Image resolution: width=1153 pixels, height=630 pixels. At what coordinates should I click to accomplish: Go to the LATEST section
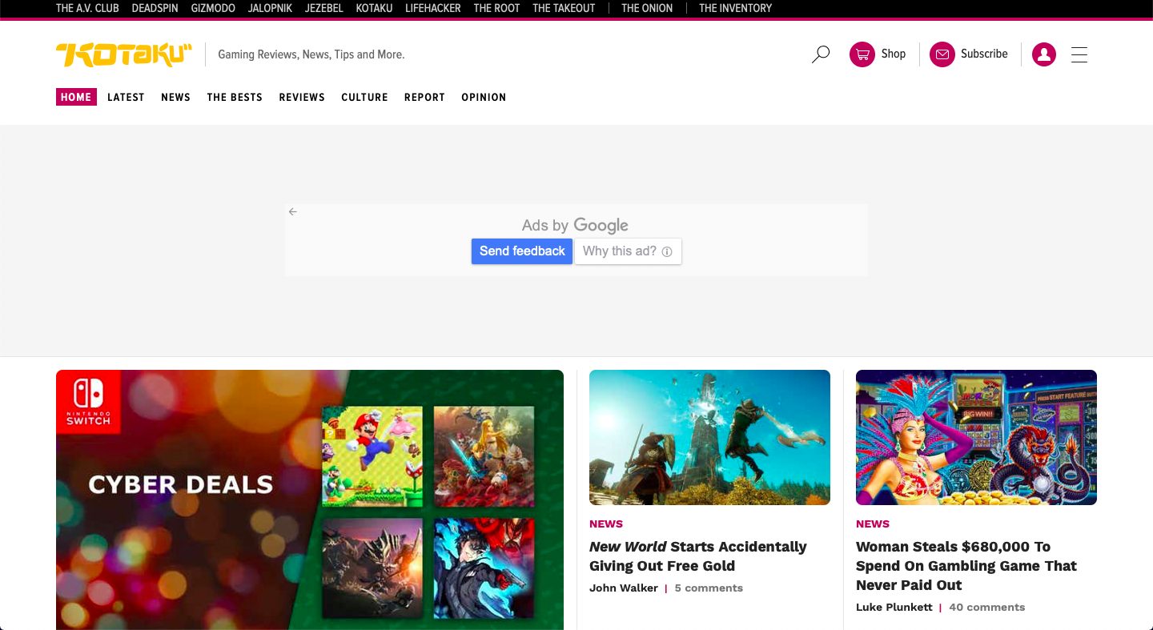point(126,97)
